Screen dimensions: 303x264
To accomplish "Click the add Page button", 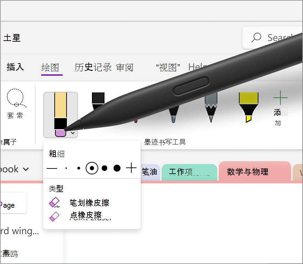I will pyautogui.click(x=13, y=203).
